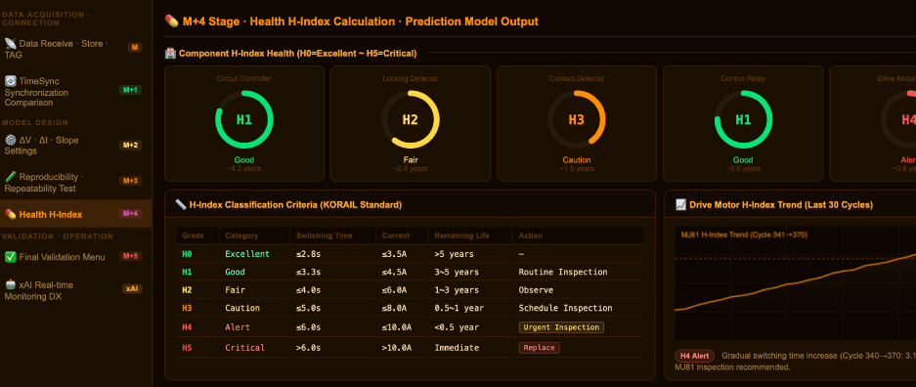916x387 pixels.
Task: Click the Locking Detector H2 gauge
Action: tap(410, 119)
